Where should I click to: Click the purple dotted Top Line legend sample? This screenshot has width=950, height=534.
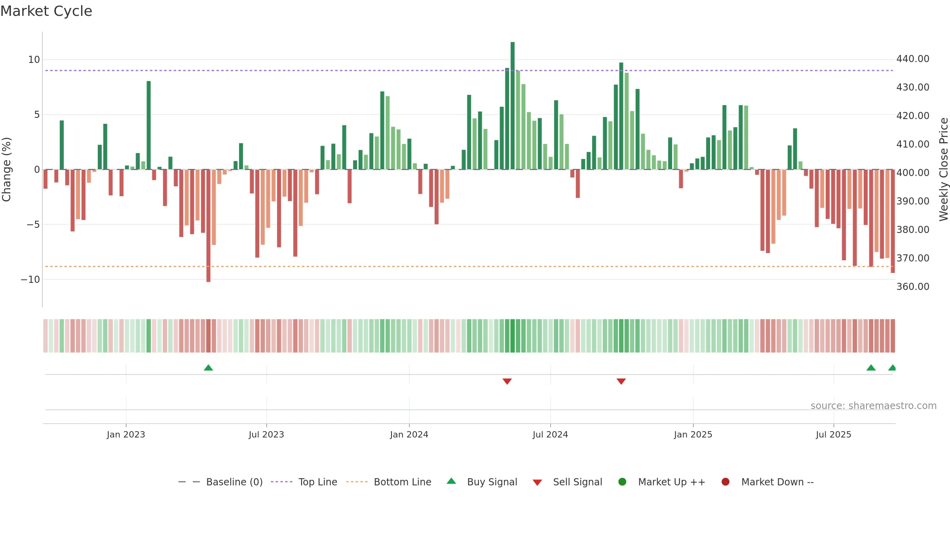(281, 482)
